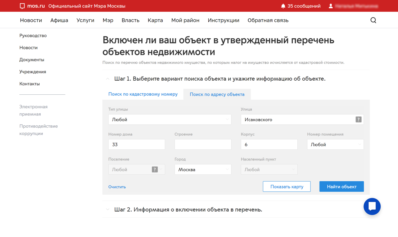Open Документы sidebar link
Screen dimensions: 398x237
[32, 60]
